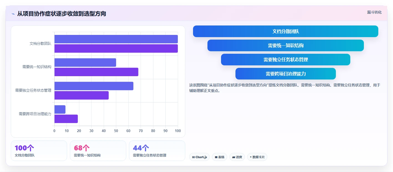The height and width of the screenshot is (172, 393).
Task: Click the lower purple bar for 文档分散团队
Action: pyautogui.click(x=116, y=48)
